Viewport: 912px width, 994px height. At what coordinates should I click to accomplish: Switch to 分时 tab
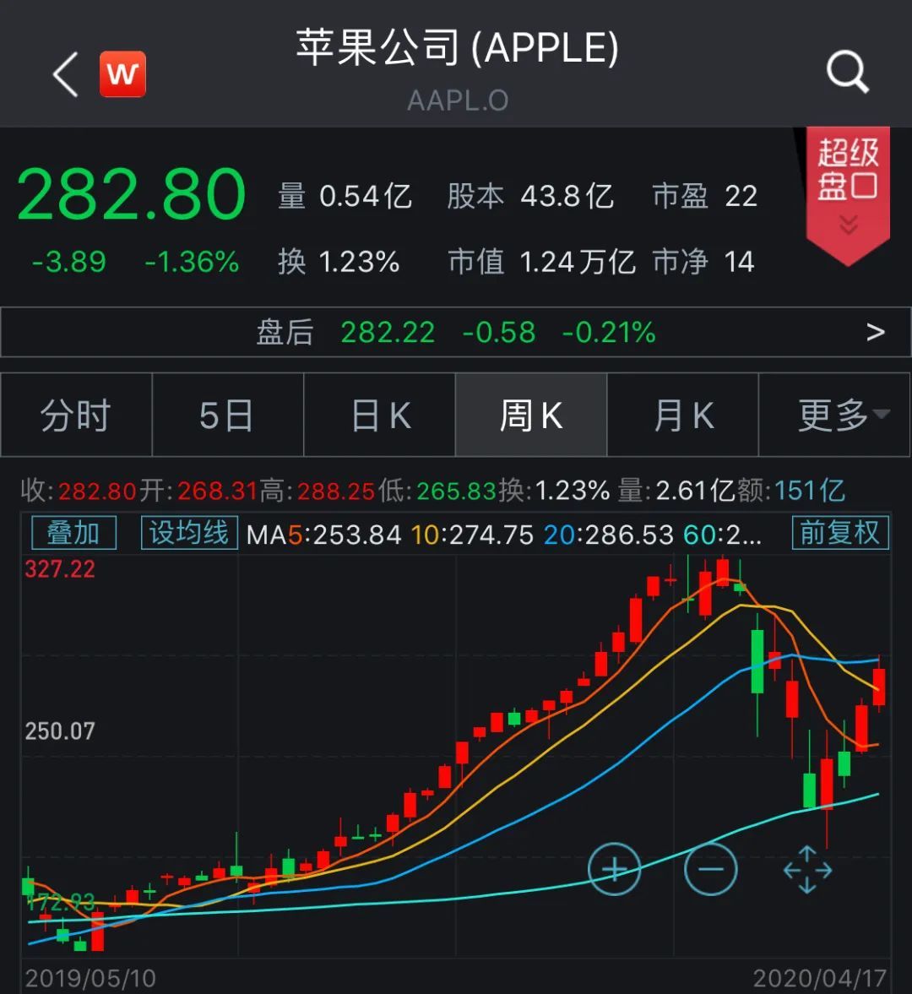coord(76,416)
